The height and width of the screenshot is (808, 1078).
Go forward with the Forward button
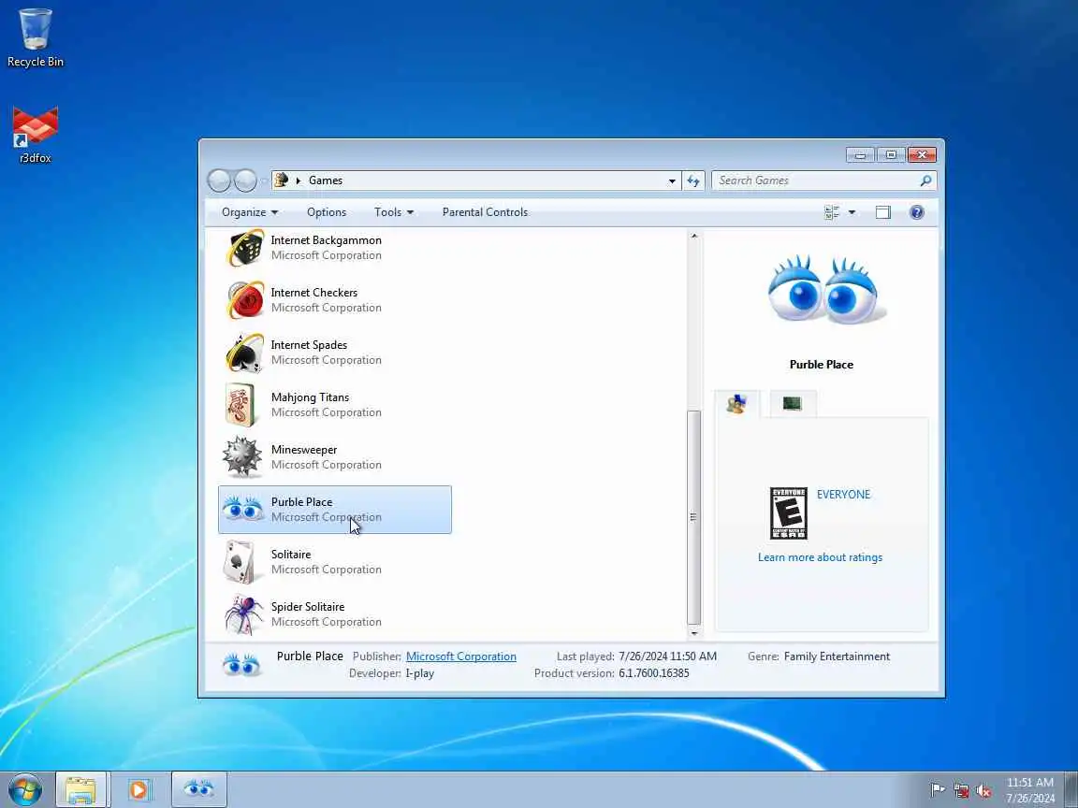click(245, 180)
